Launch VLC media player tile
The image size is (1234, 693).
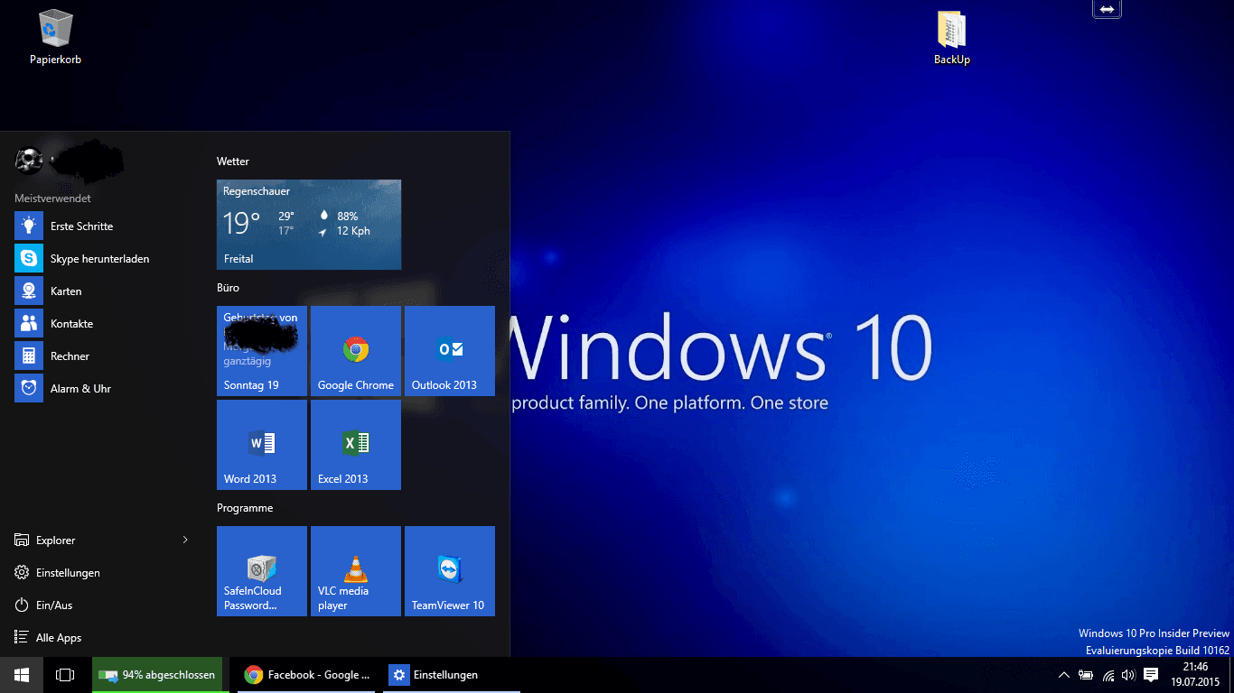pyautogui.click(x=356, y=571)
